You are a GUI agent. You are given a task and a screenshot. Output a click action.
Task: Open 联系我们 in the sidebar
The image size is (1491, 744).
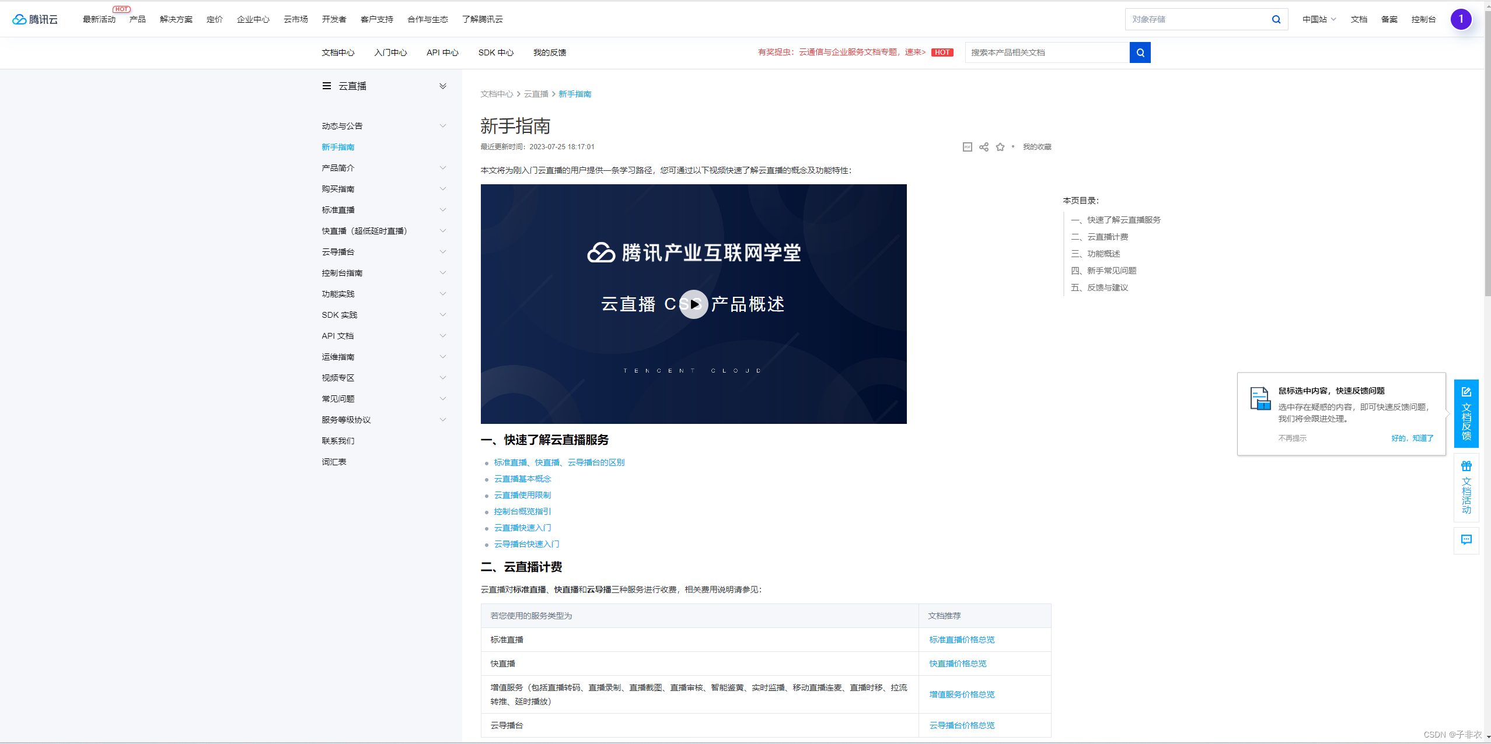[338, 441]
